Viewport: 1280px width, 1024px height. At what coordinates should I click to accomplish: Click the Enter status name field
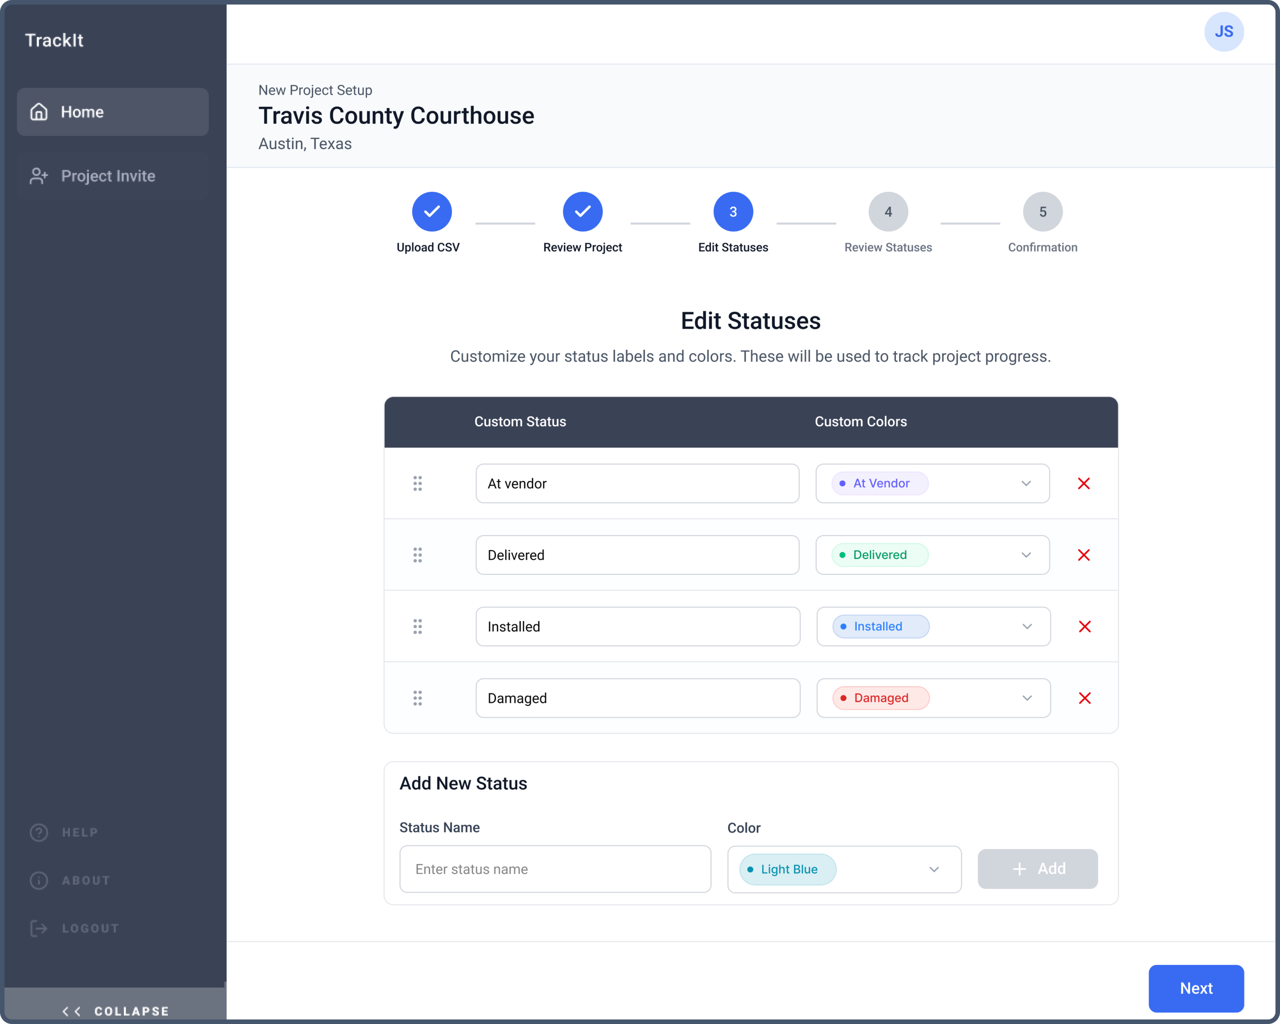point(555,869)
